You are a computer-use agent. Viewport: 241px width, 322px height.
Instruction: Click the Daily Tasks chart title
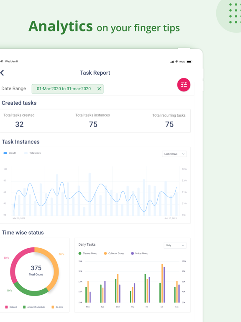point(87,244)
